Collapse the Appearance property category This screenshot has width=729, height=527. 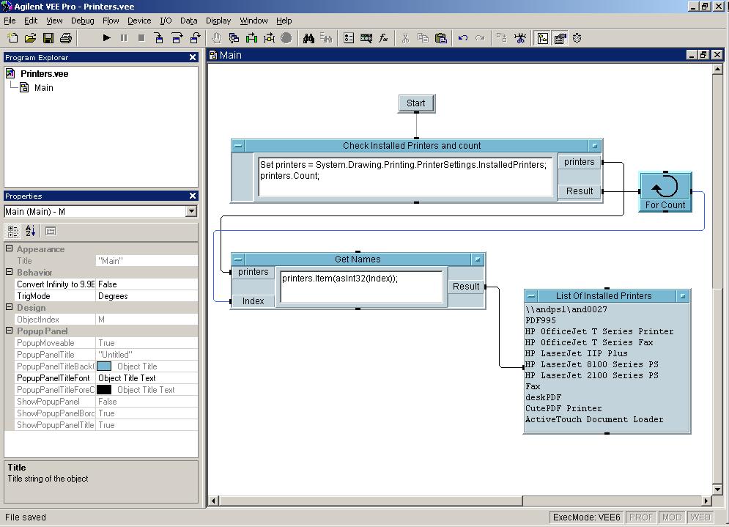click(10, 249)
